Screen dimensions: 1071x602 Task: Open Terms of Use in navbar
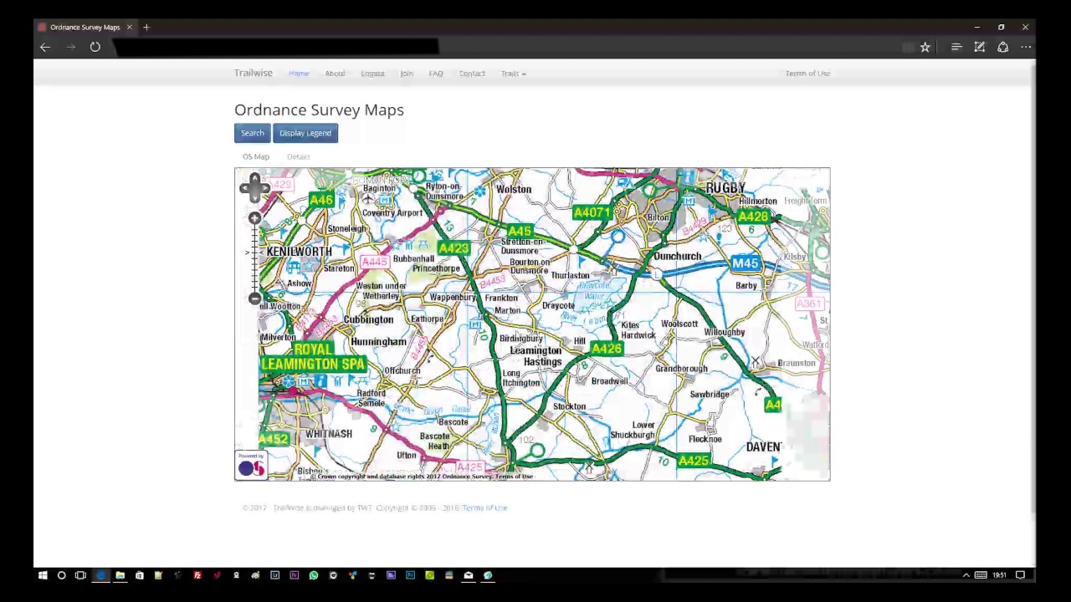pos(807,74)
